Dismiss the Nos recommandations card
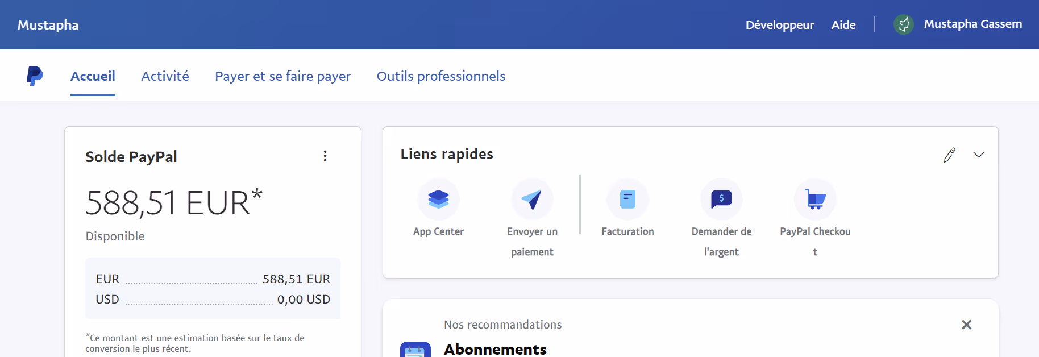This screenshot has height=357, width=1039. pos(966,325)
